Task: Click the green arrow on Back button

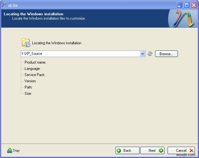Action: click(119, 151)
